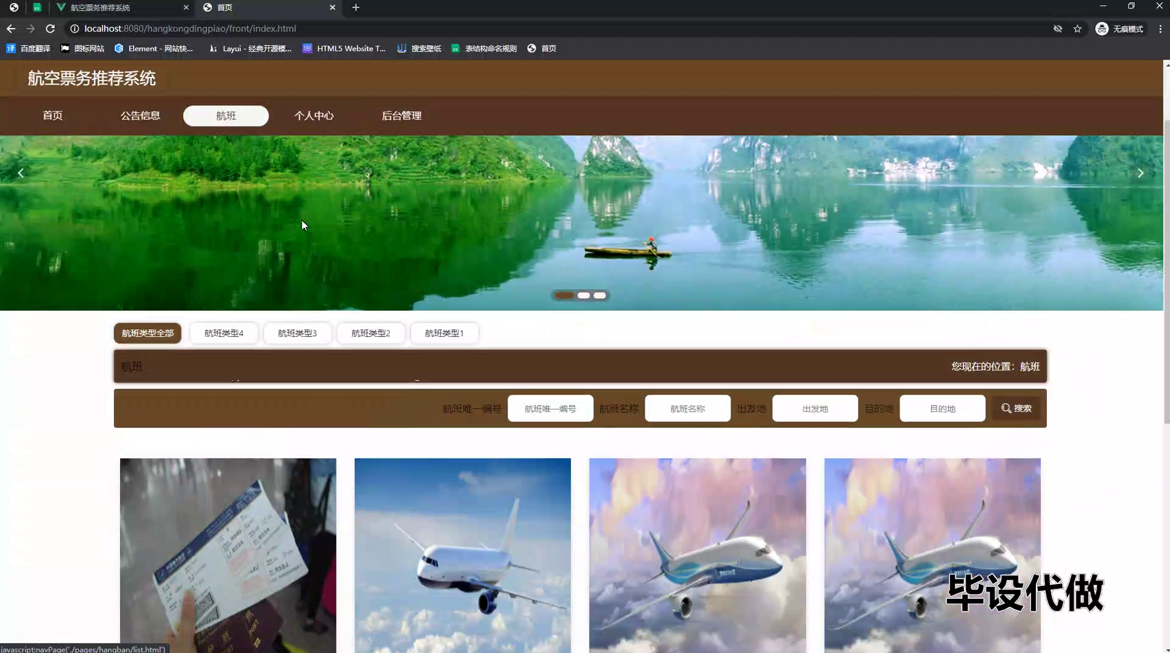Open a new browser tab
This screenshot has height=653, width=1170.
(x=356, y=7)
